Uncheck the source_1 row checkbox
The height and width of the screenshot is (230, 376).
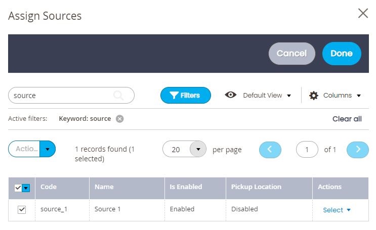[22, 210]
